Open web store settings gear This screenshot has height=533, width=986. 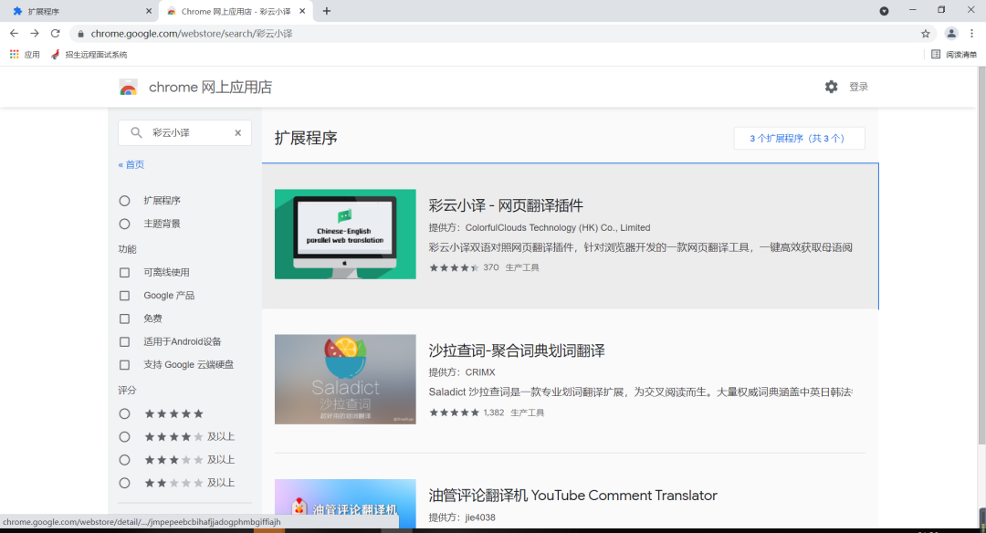832,87
